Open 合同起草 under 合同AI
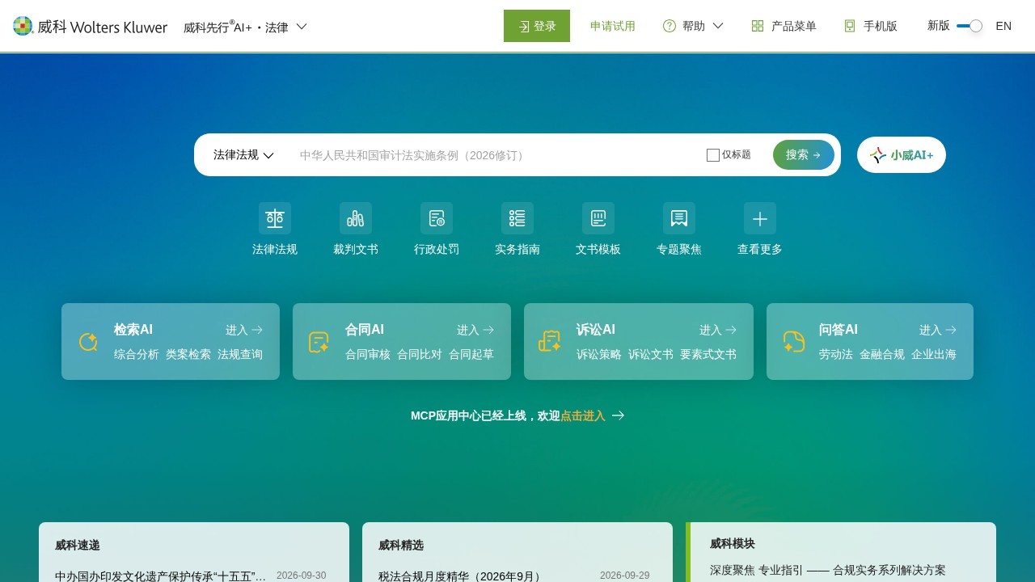 pyautogui.click(x=471, y=354)
